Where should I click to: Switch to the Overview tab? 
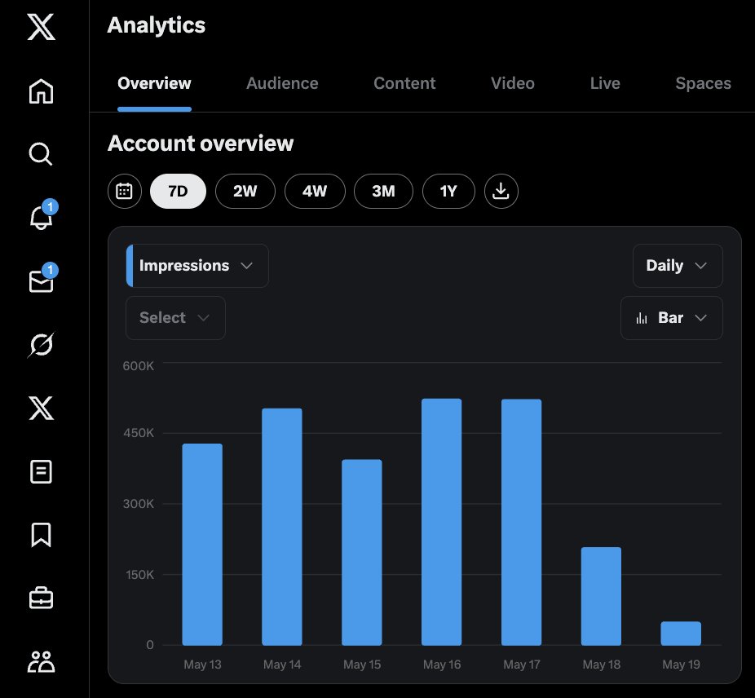coord(154,83)
